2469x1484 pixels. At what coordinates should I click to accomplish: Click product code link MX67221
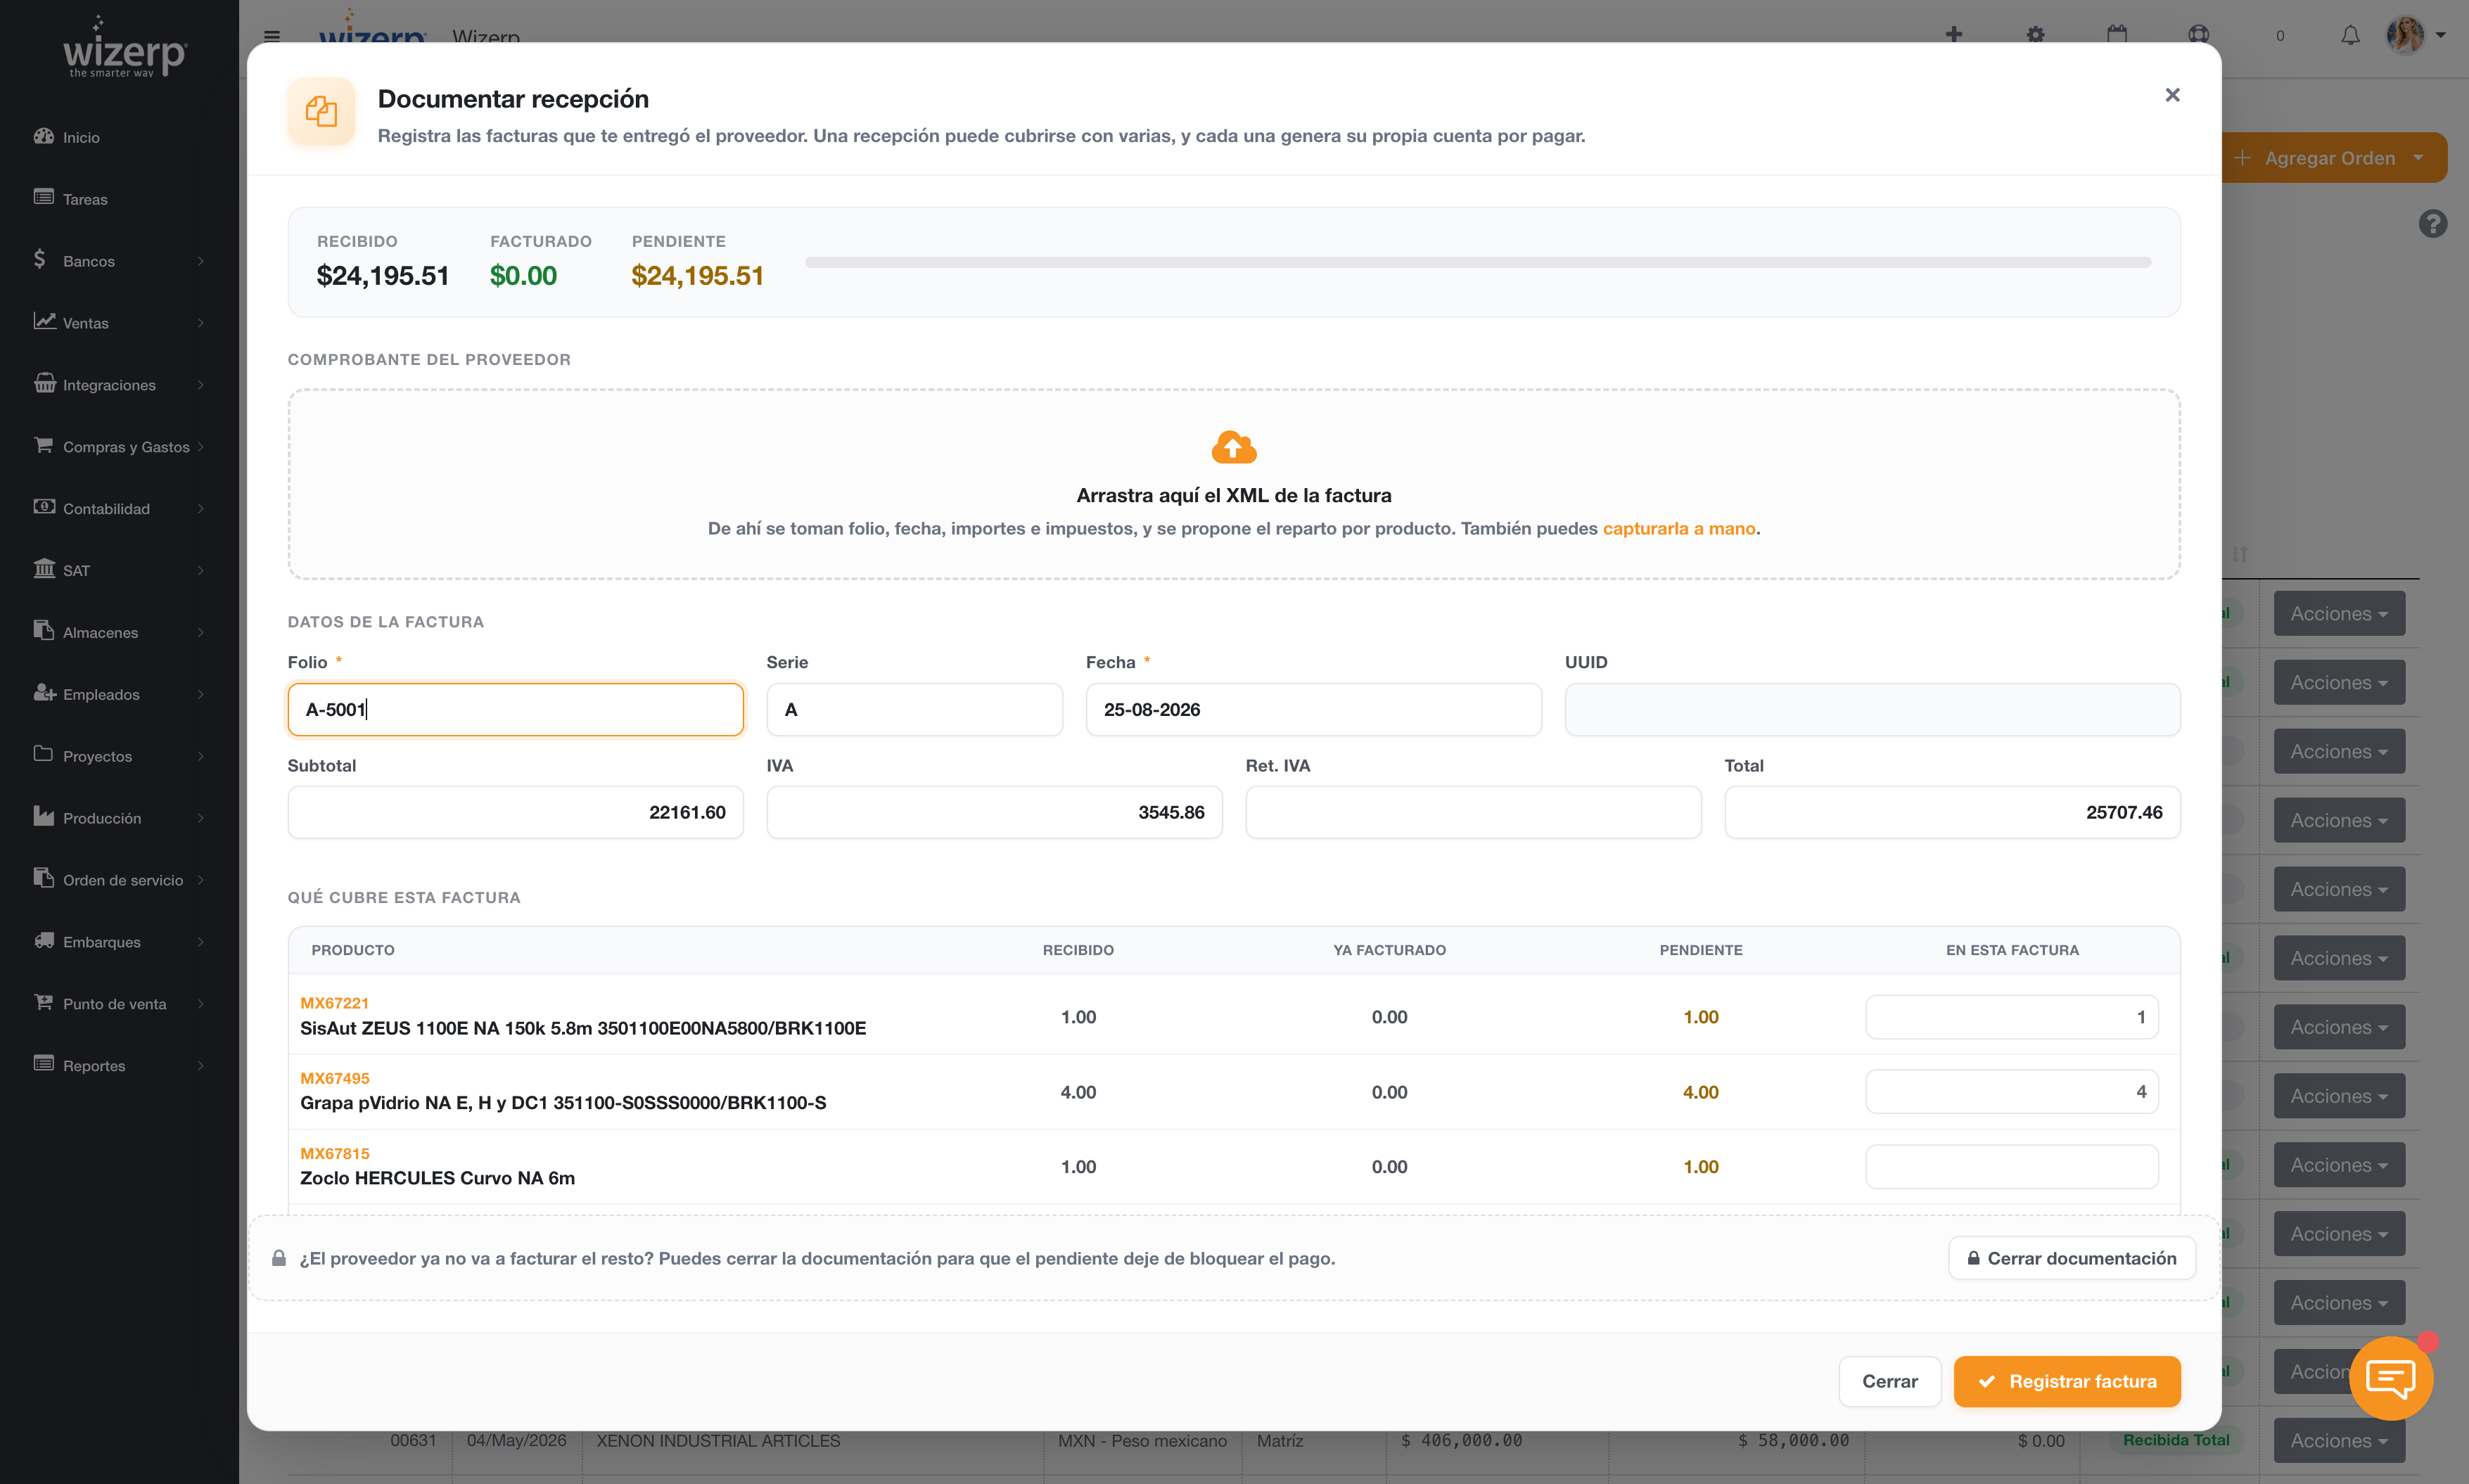point(335,1003)
